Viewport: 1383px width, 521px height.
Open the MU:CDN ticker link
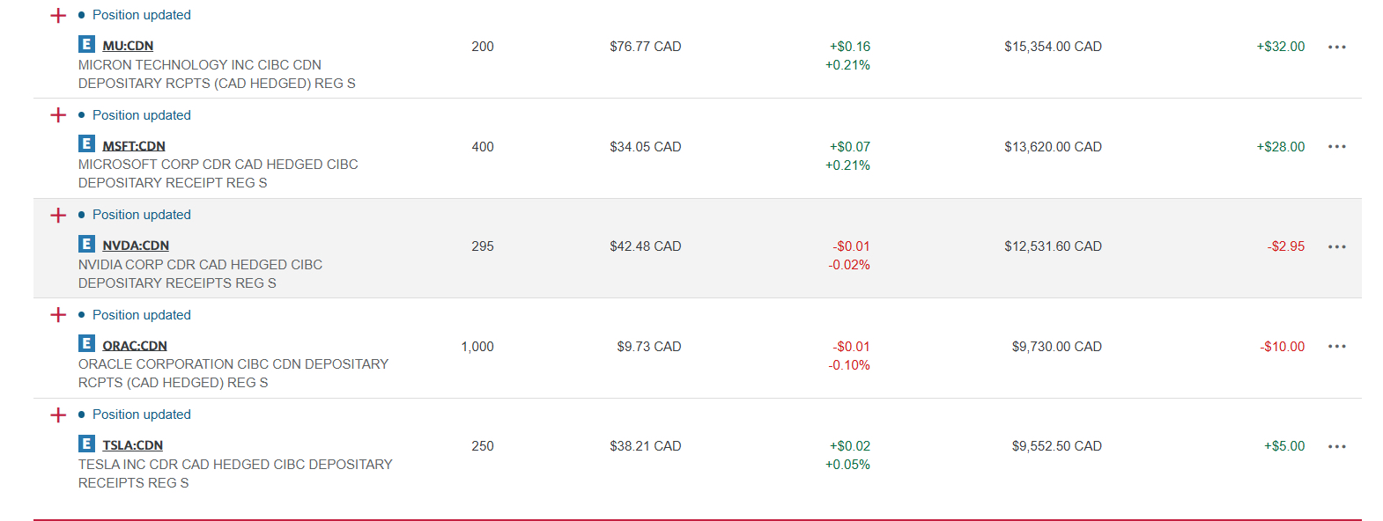(128, 46)
